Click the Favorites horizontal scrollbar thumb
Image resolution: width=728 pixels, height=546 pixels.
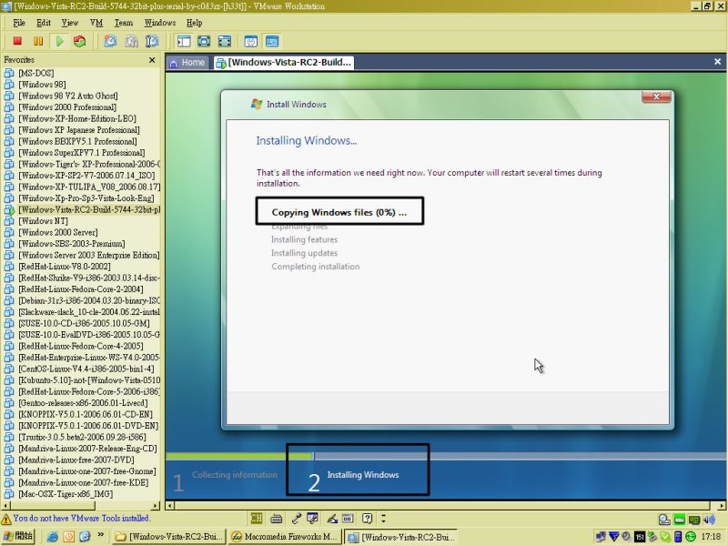tap(53, 505)
